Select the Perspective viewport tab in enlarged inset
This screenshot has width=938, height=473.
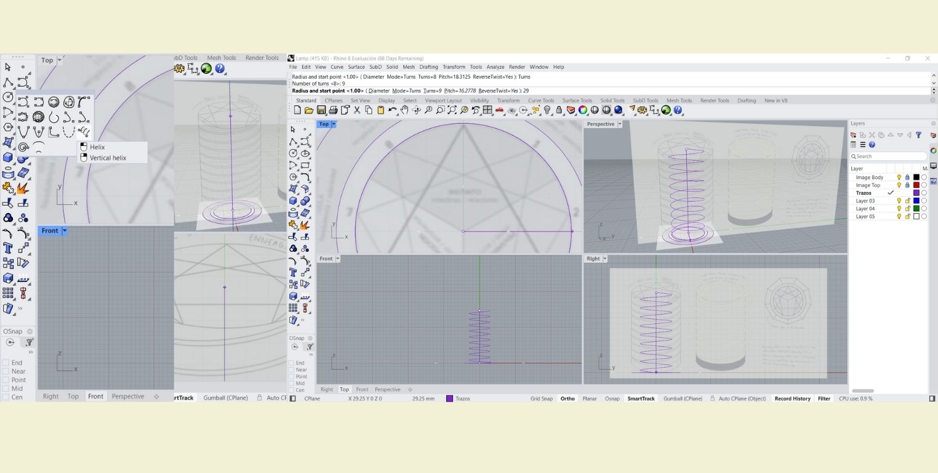click(x=128, y=397)
